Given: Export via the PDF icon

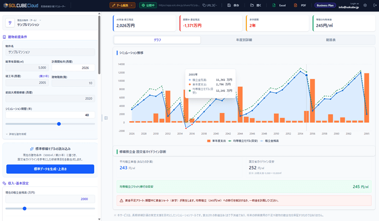Looking at the screenshot, I should [x=296, y=5].
